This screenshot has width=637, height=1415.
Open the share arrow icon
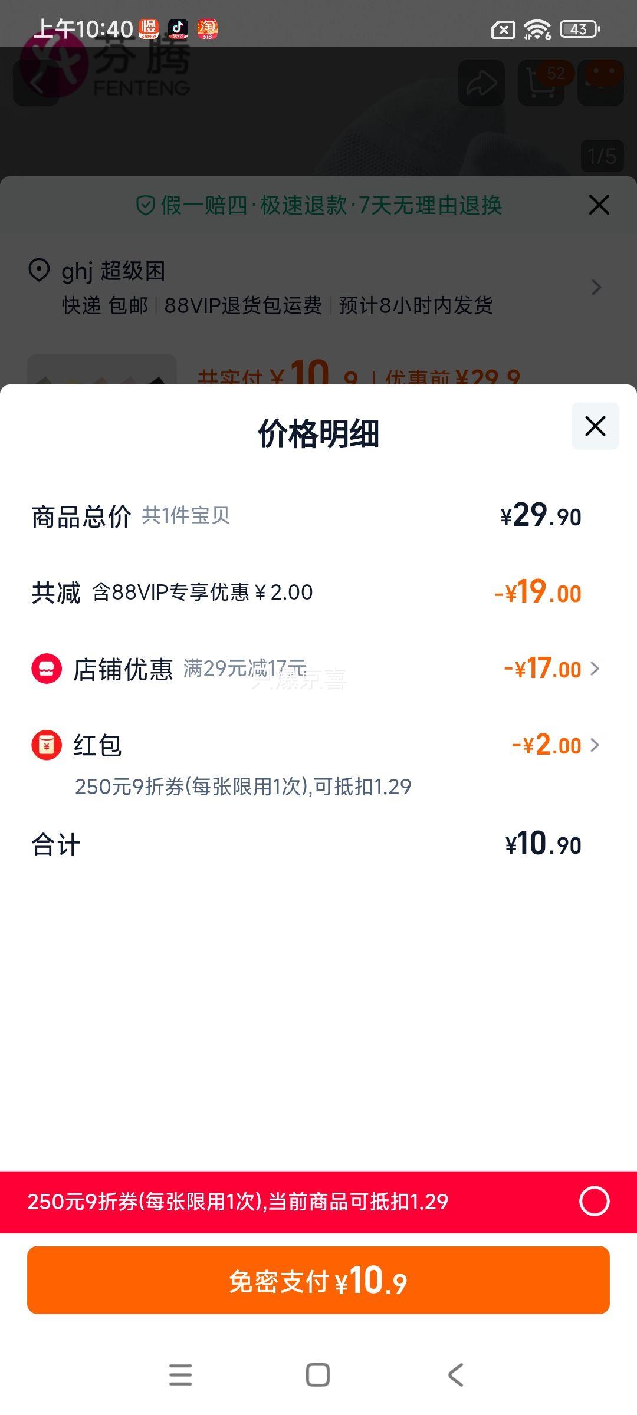tap(481, 83)
